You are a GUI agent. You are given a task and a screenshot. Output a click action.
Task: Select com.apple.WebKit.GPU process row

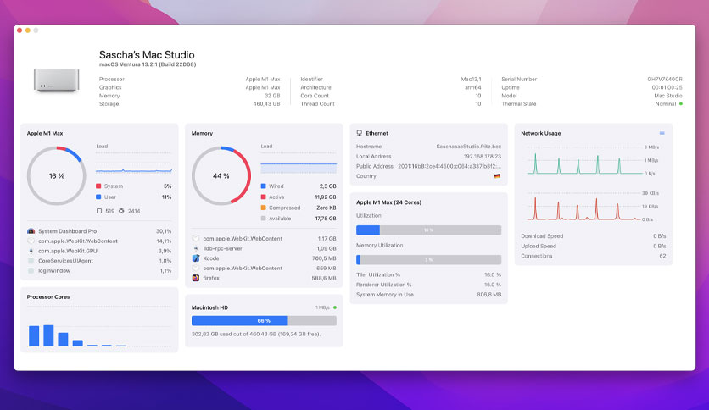tap(99, 251)
